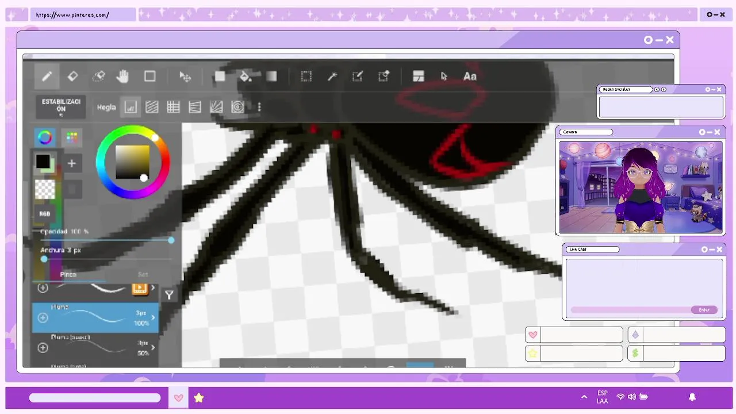Enable the concentric circles ruler
Image resolution: width=736 pixels, height=414 pixels.
coord(237,107)
